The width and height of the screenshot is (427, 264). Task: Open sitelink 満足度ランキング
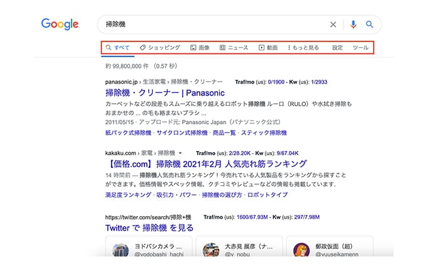[x=128, y=195]
